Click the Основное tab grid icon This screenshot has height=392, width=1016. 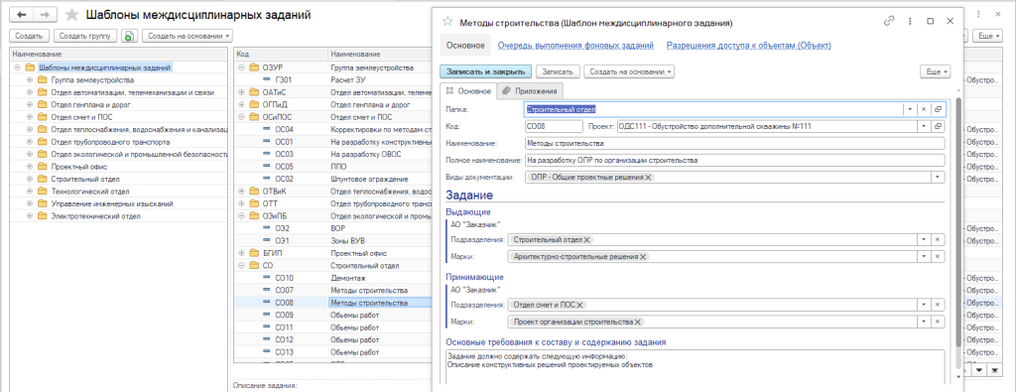[450, 90]
